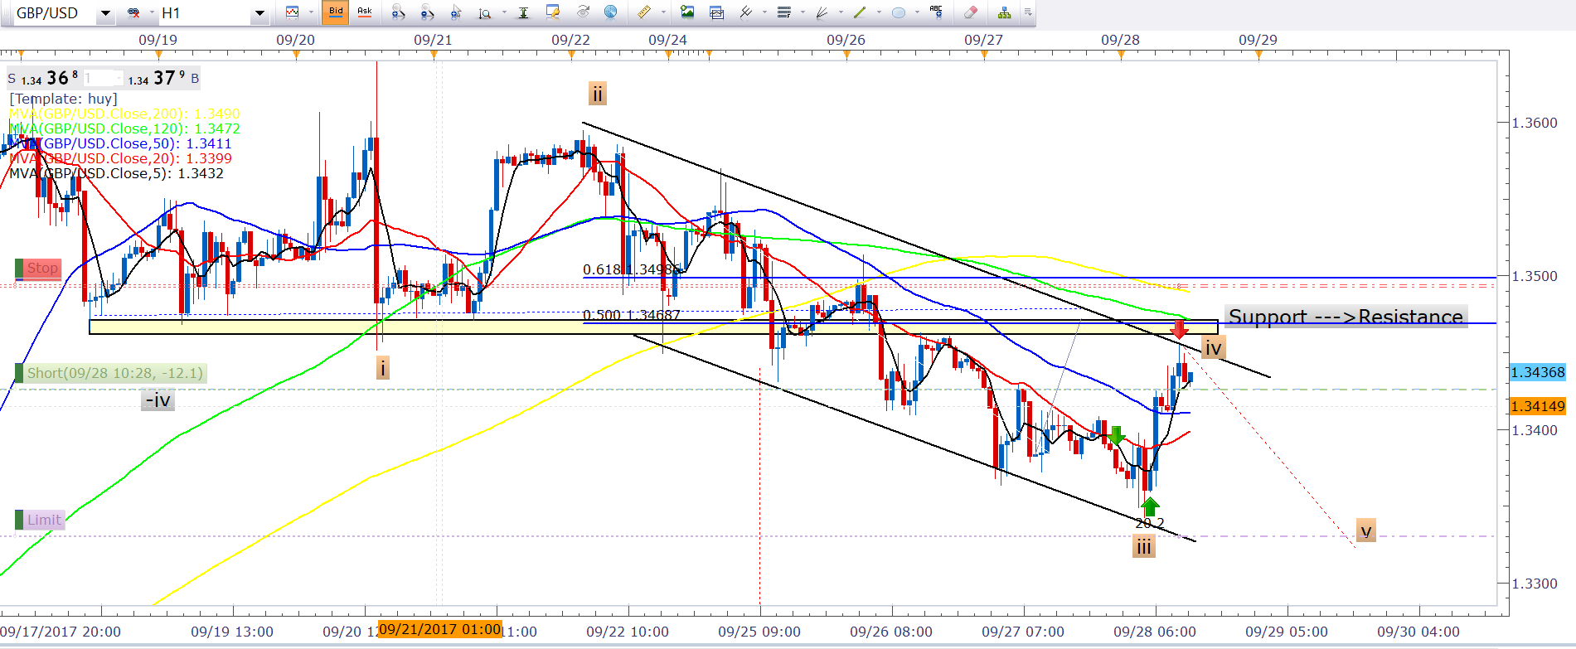
Task: Choose the ABC text label tool
Action: point(936,12)
